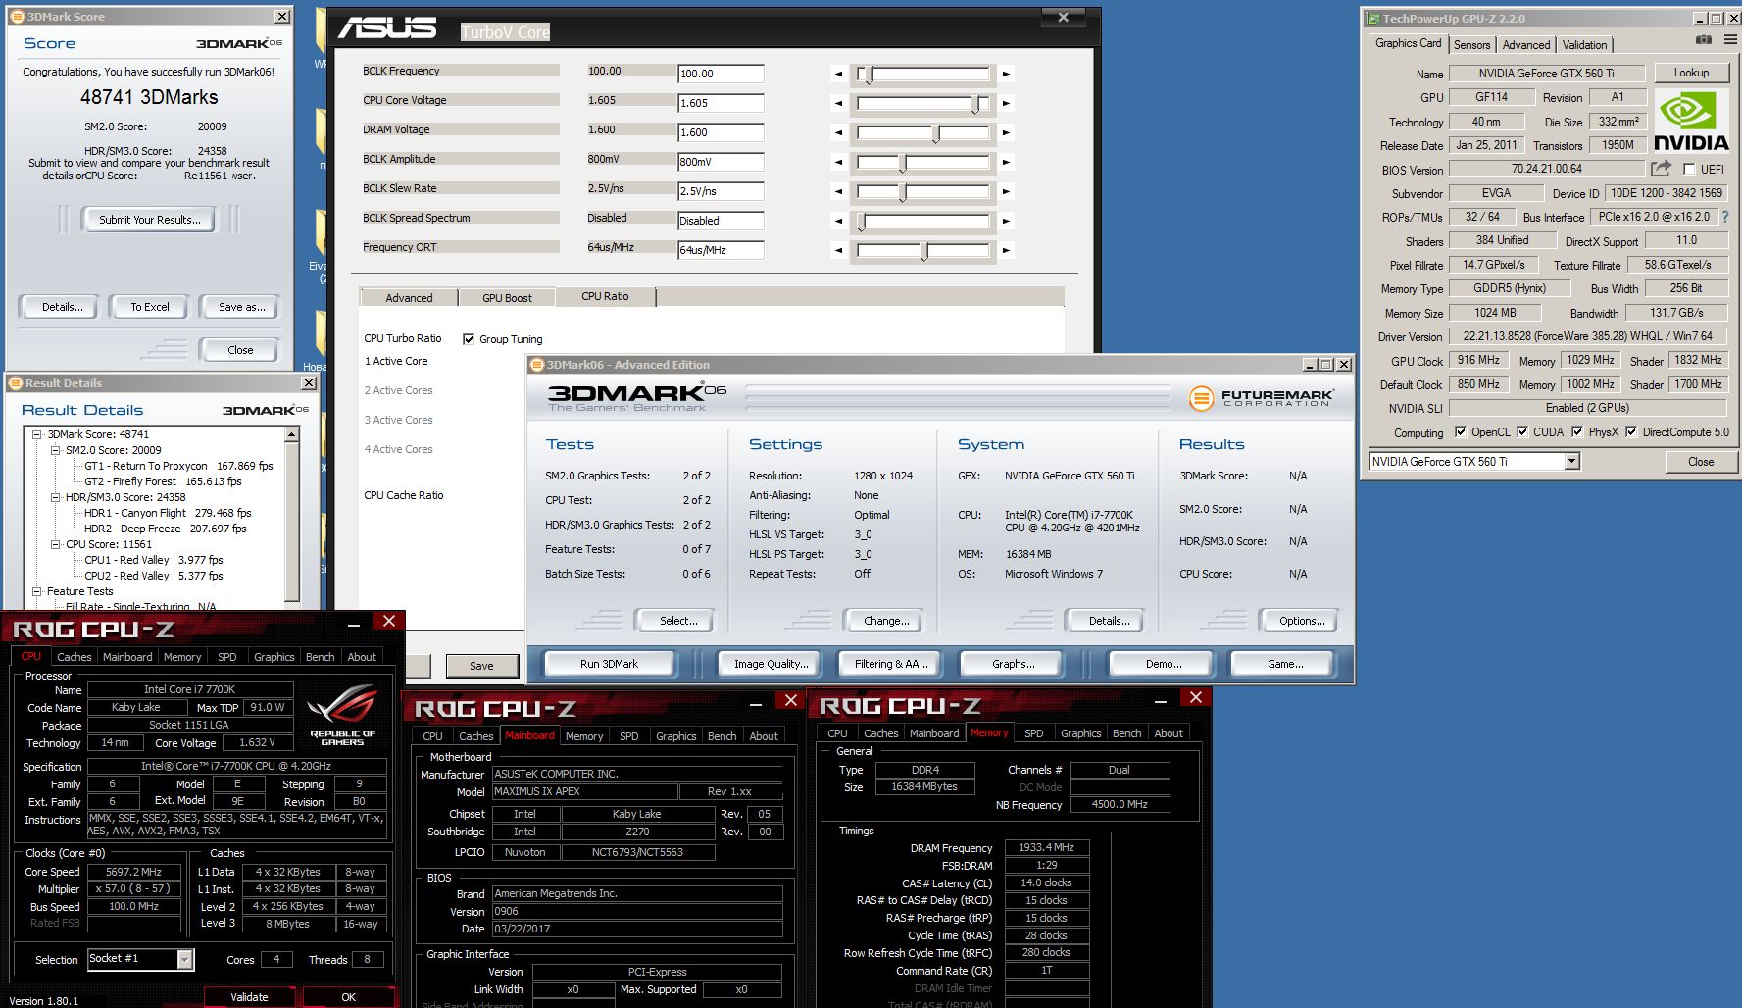Switch to the Sensors tab in GPU-Z

pos(1471,45)
